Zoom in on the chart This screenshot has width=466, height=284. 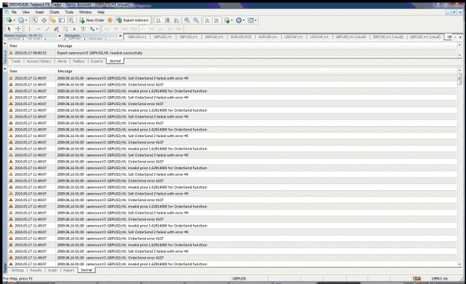point(187,20)
